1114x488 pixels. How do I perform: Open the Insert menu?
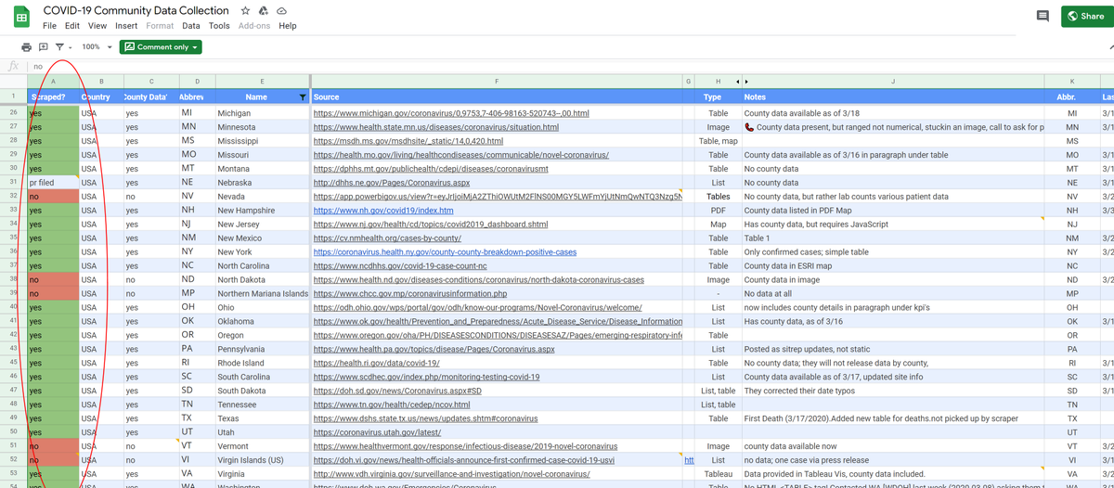tap(126, 26)
